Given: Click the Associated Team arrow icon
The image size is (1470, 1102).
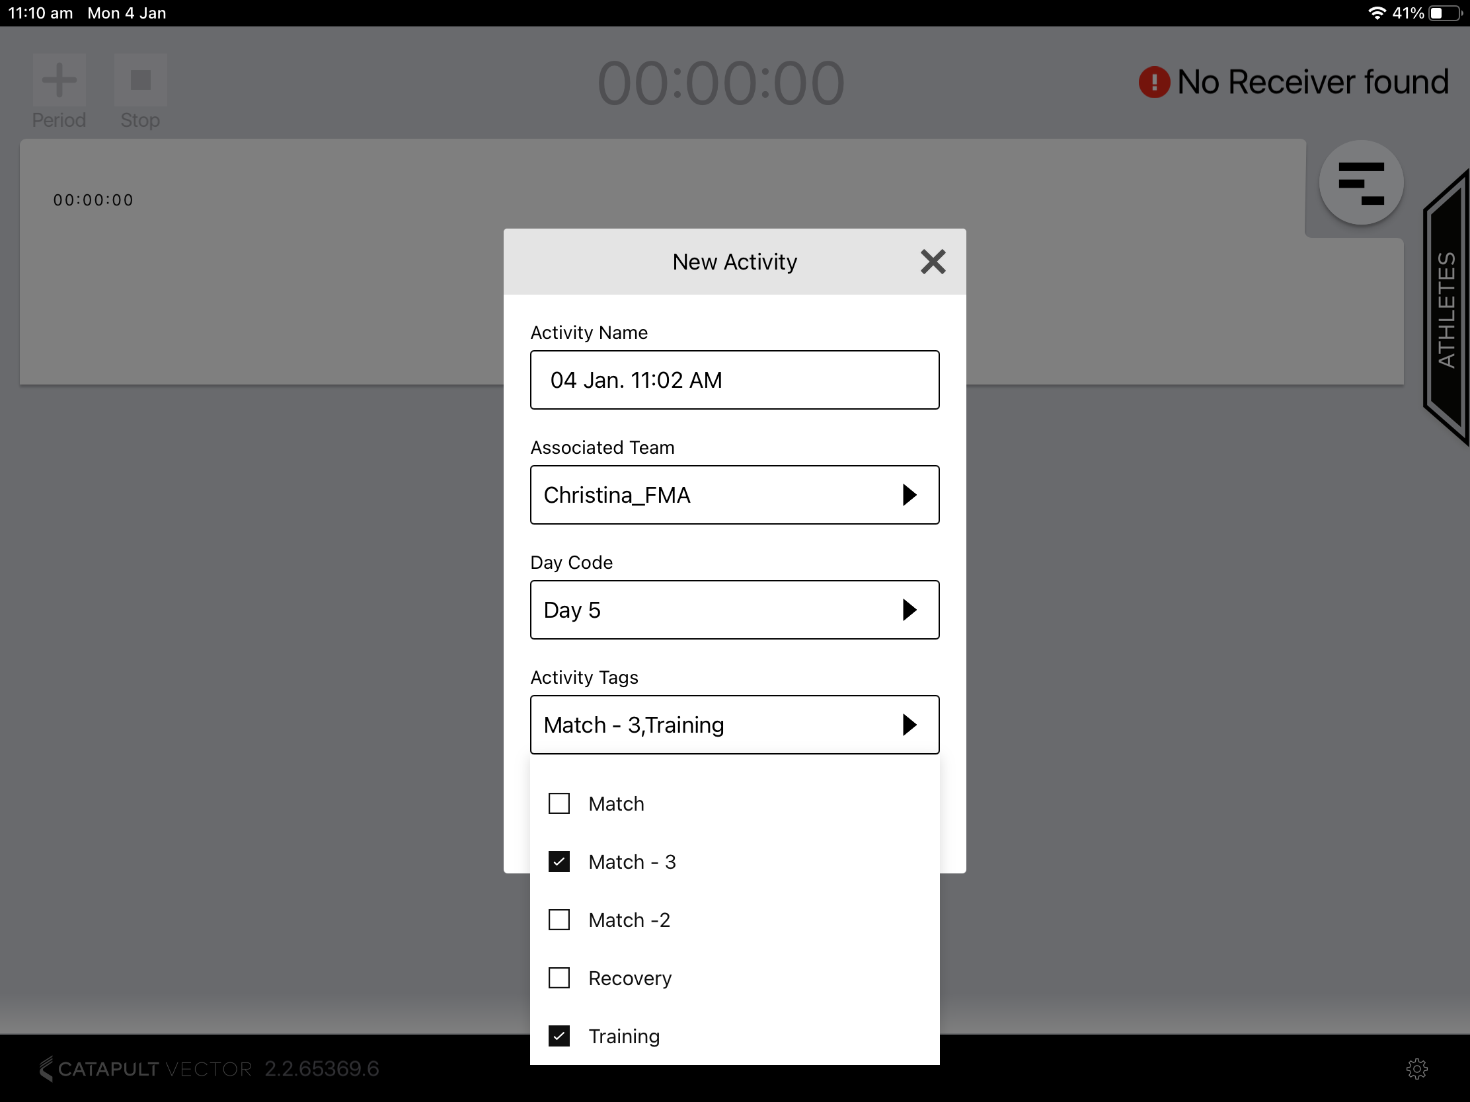Looking at the screenshot, I should (909, 495).
